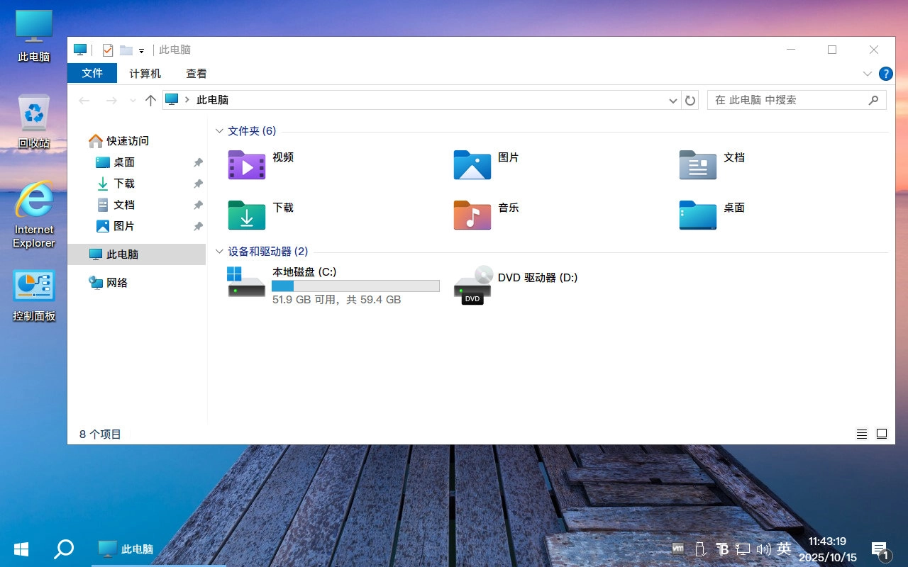The height and width of the screenshot is (567, 908).
Task: Open 控制面板 from the desktop
Action: click(x=33, y=287)
